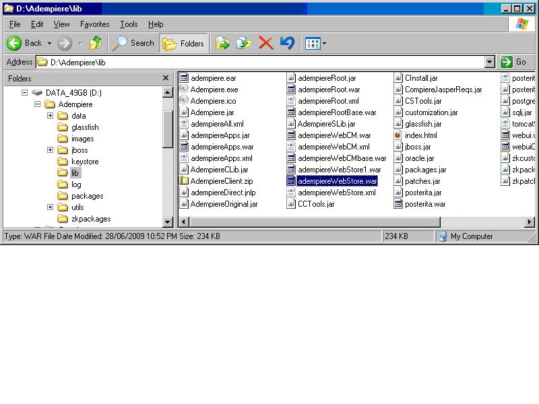
Task: Click the folder tree scroll down arrow
Action: point(167,222)
